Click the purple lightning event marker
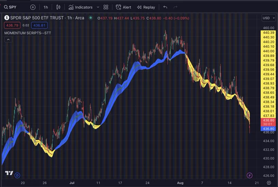278x187 pixels. click(x=249, y=176)
